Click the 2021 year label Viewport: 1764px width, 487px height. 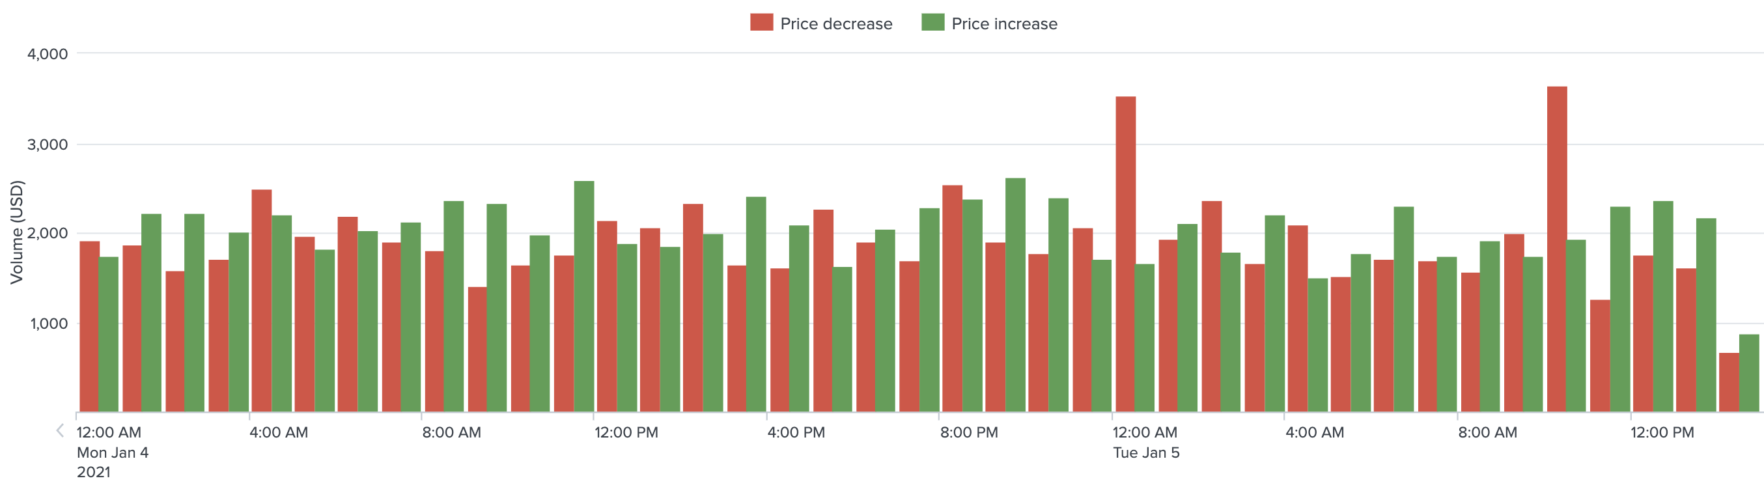pos(93,472)
